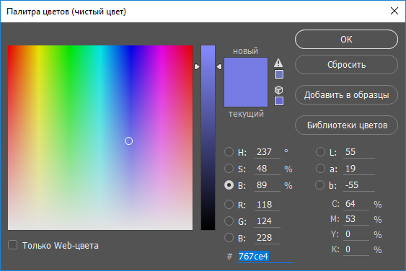
Task: Click the out-of-gamut warning triangle icon
Action: [x=278, y=63]
